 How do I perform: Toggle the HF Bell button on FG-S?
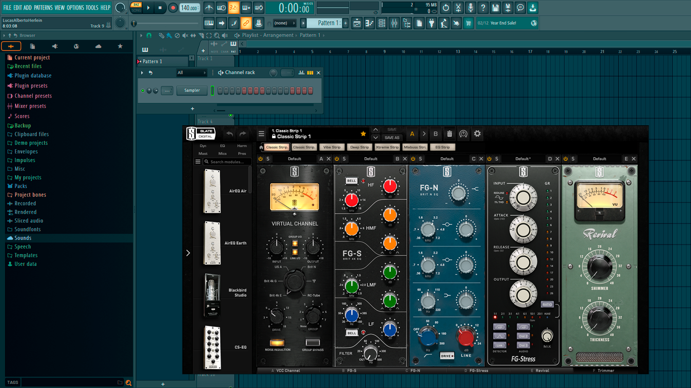coord(351,181)
